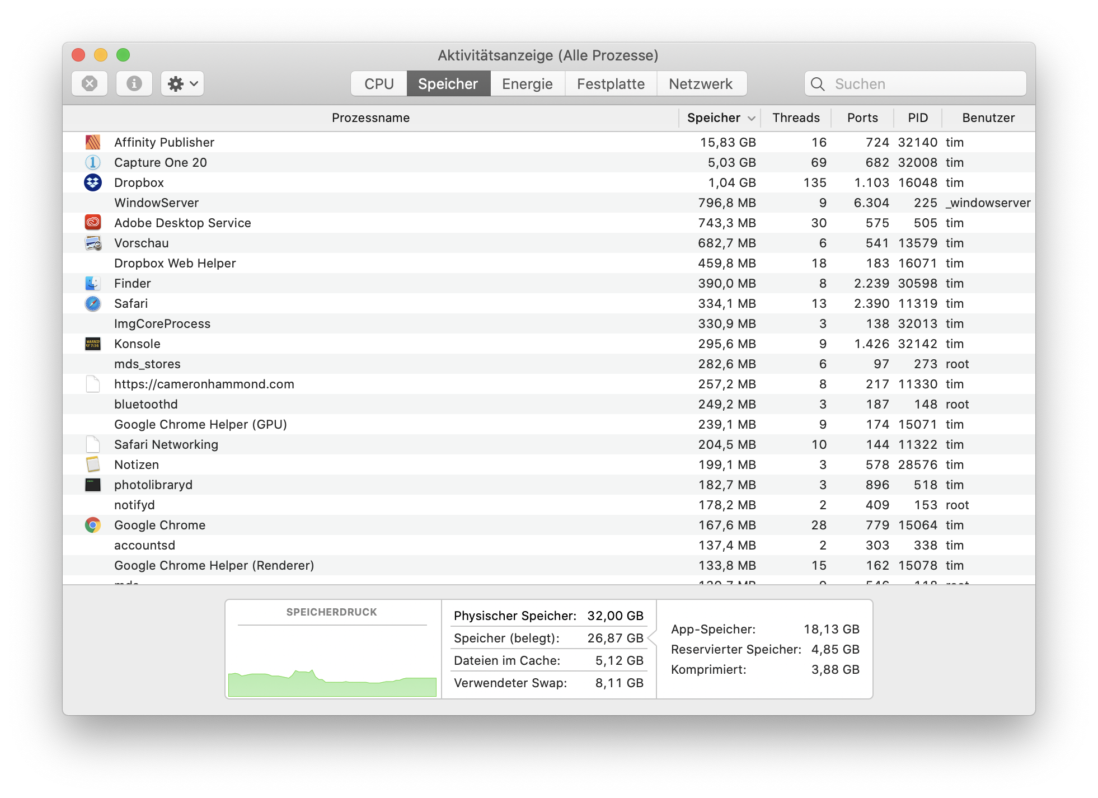This screenshot has height=798, width=1098.
Task: Click the Notizen notepad icon
Action: pos(93,464)
